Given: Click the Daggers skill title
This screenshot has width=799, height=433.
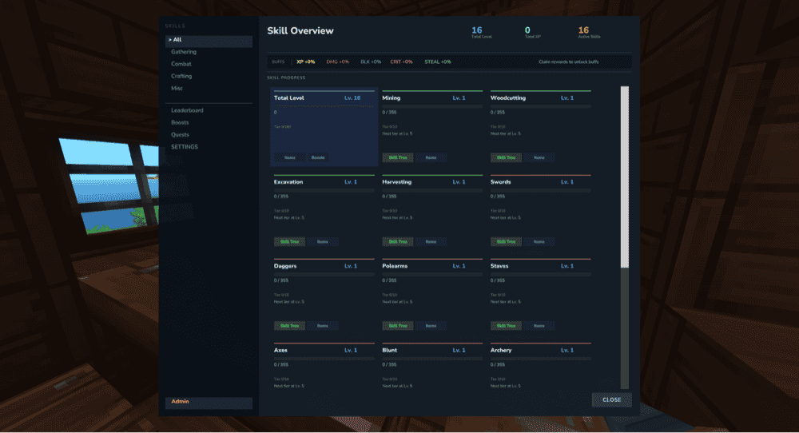Looking at the screenshot, I should [285, 266].
